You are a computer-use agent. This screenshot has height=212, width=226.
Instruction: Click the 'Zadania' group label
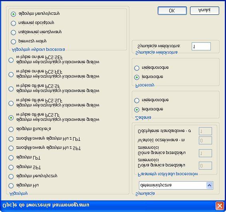click(143, 118)
